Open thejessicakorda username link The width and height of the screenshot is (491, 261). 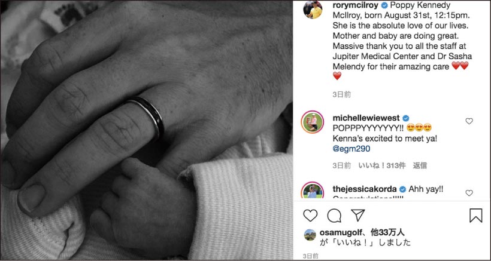[365, 189]
